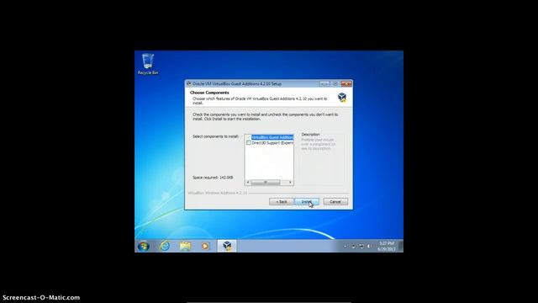
Task: Select the 'Space required' text
Action: pos(213,178)
